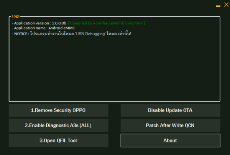Image resolution: width=230 pixels, height=155 pixels.
Task: Click the Thai text after NOTICE
Action: (52, 34)
